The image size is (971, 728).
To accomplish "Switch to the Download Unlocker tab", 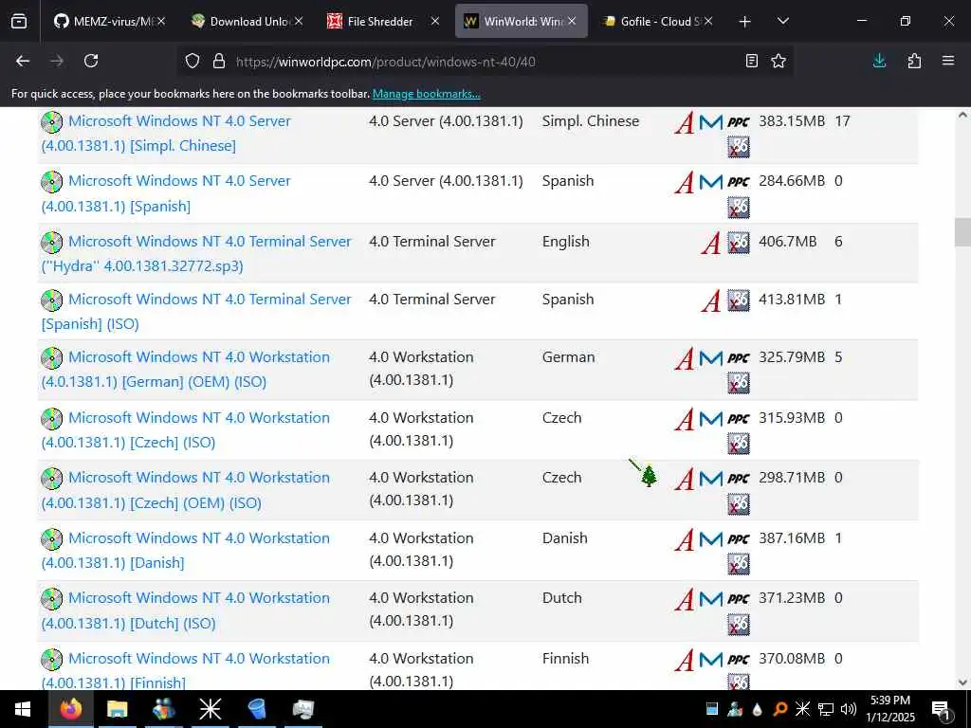I will (x=242, y=21).
